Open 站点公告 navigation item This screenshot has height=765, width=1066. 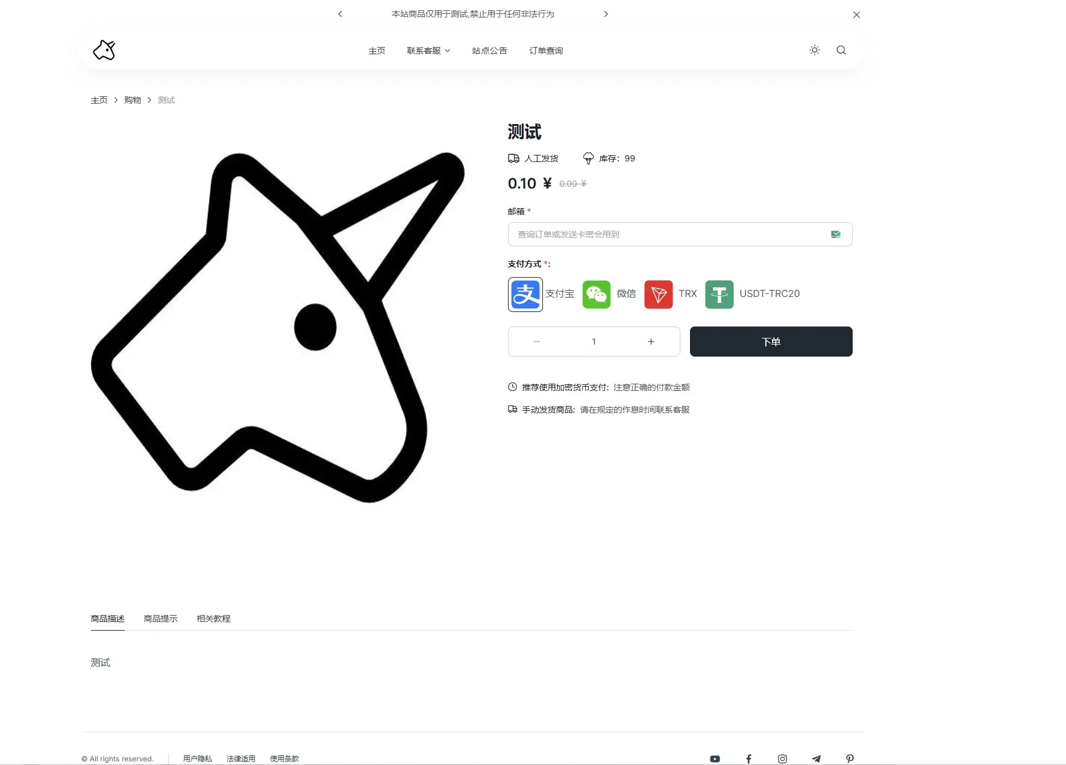pyautogui.click(x=489, y=51)
